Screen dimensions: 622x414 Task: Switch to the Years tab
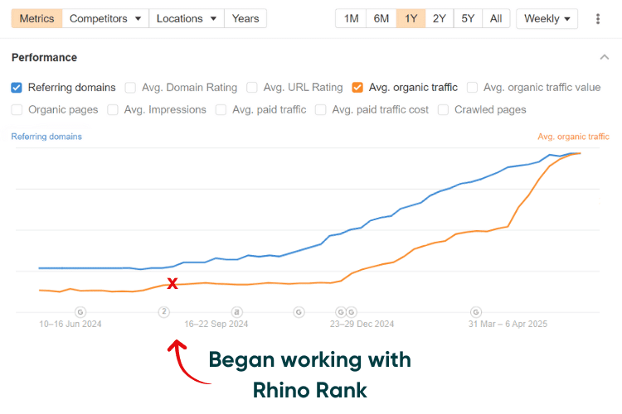pos(245,18)
